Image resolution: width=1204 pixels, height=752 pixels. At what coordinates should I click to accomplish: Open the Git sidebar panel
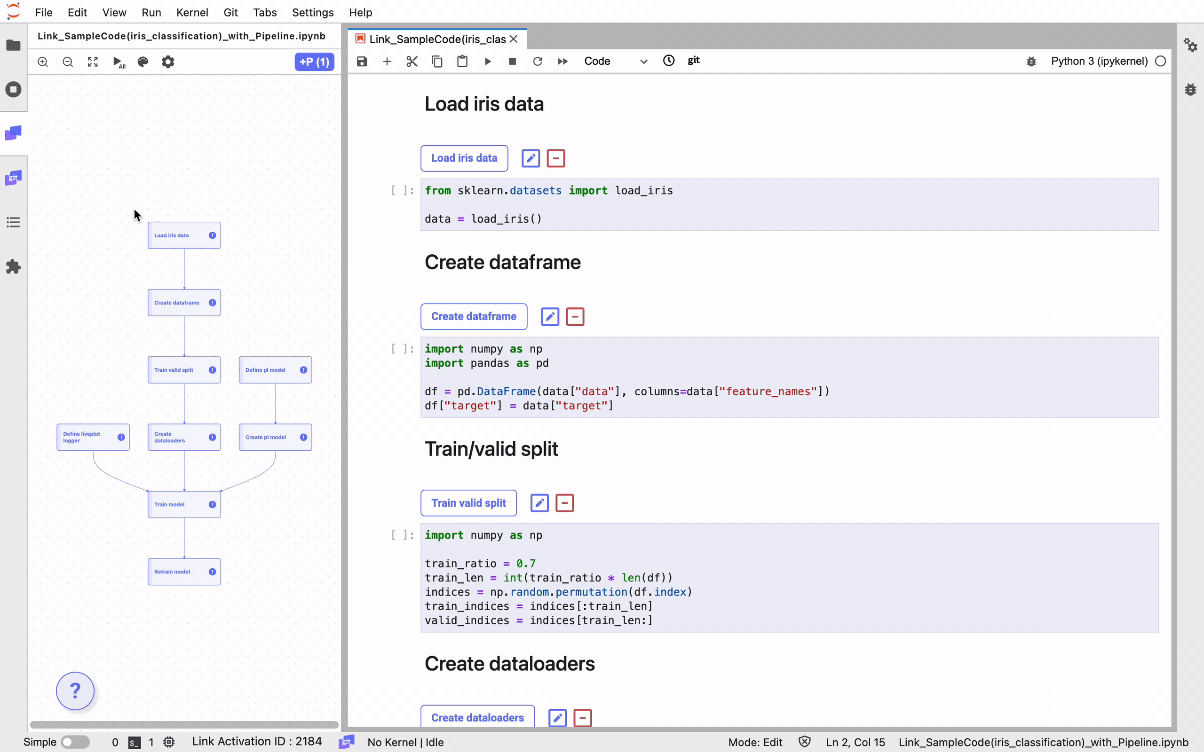[14, 178]
